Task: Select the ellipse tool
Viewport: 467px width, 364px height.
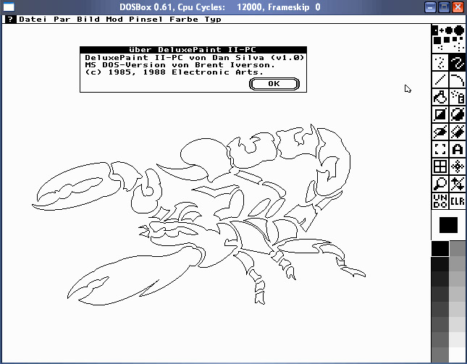Action: tap(440, 132)
